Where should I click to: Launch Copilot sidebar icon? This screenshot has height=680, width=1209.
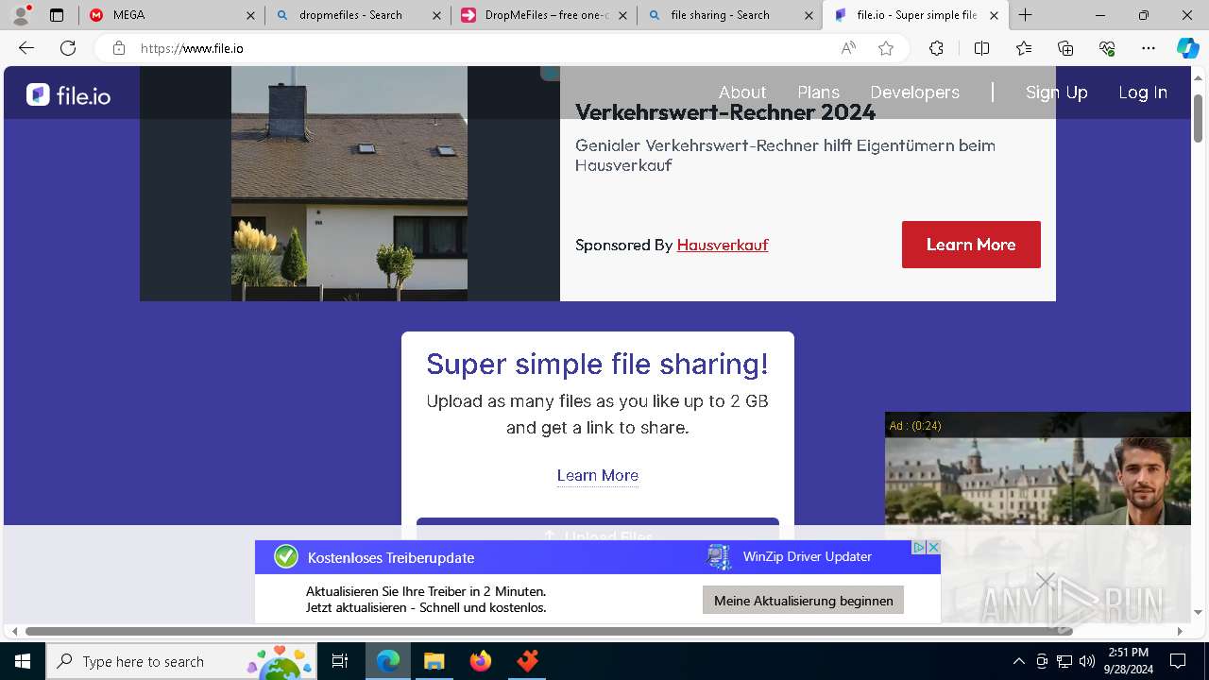coord(1187,48)
